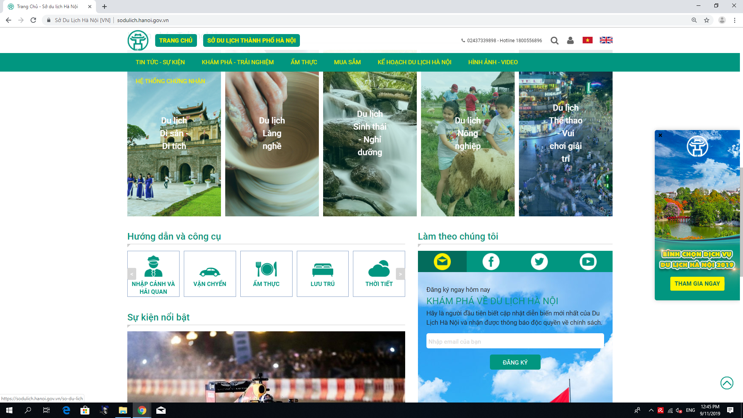Select the email newsletter tab icon

click(442, 262)
